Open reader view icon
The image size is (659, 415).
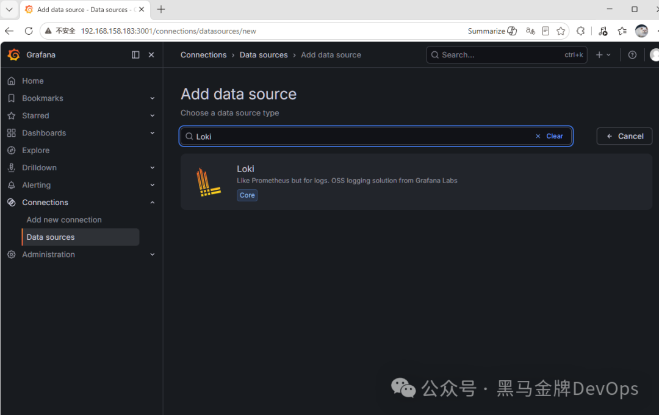(546, 31)
